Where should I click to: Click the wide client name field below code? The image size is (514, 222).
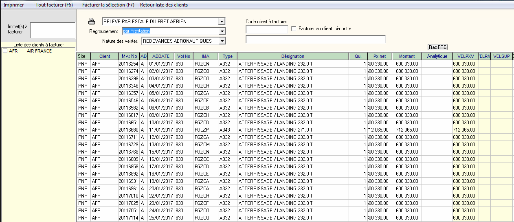pyautogui.click(x=315, y=39)
